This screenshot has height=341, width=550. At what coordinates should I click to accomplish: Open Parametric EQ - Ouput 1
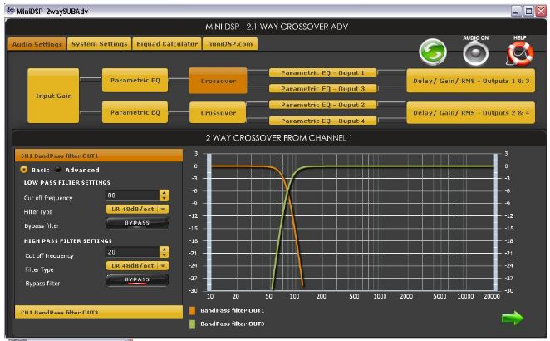322,72
